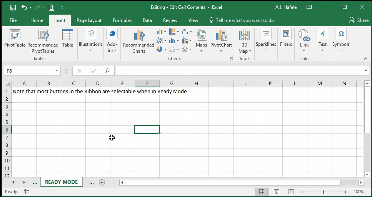
Task: Switch to Page Break Preview
Action: tap(291, 192)
